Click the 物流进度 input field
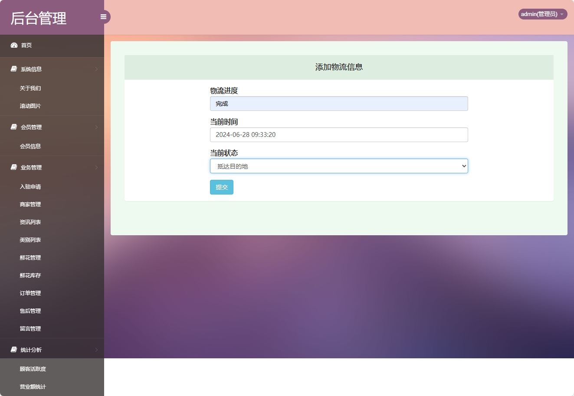 (339, 104)
